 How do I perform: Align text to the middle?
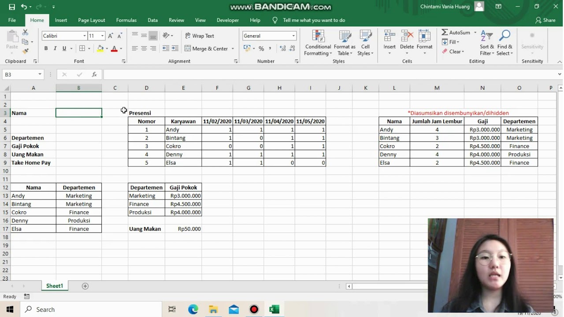tap(144, 36)
